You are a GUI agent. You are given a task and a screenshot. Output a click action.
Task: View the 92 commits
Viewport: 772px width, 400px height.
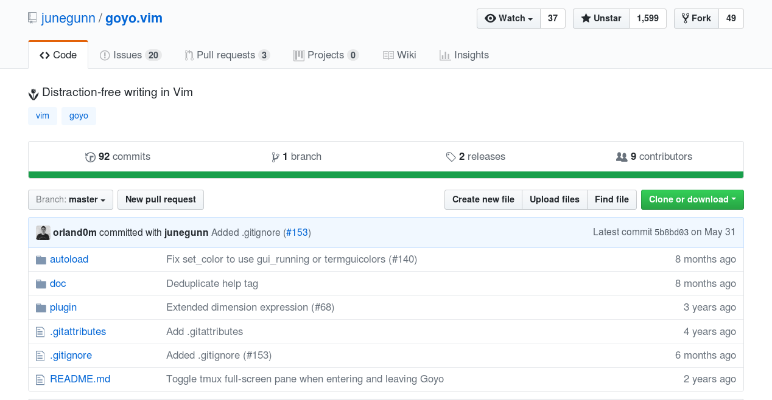[118, 157]
